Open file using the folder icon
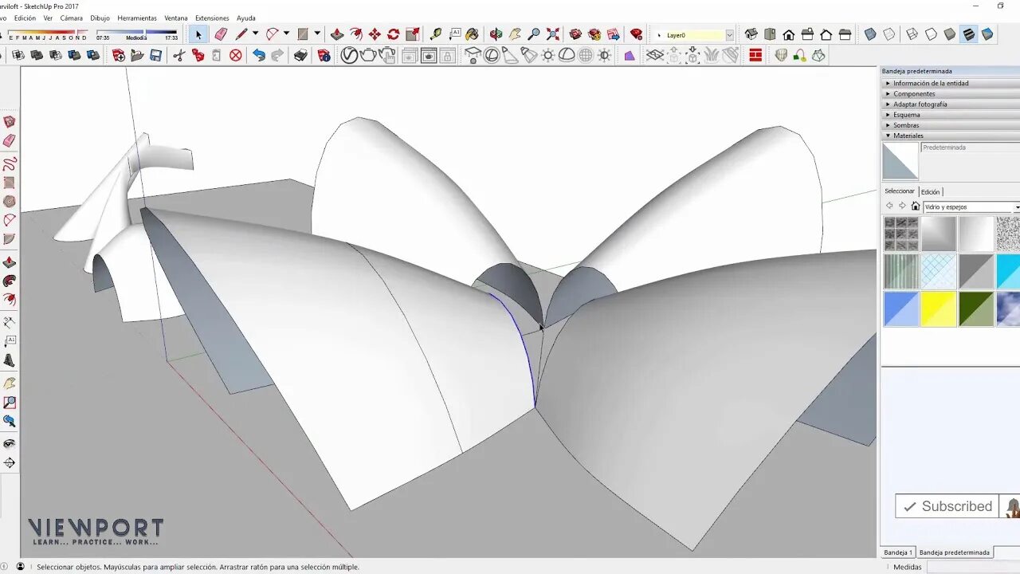The height and width of the screenshot is (574, 1020). pyautogui.click(x=137, y=55)
